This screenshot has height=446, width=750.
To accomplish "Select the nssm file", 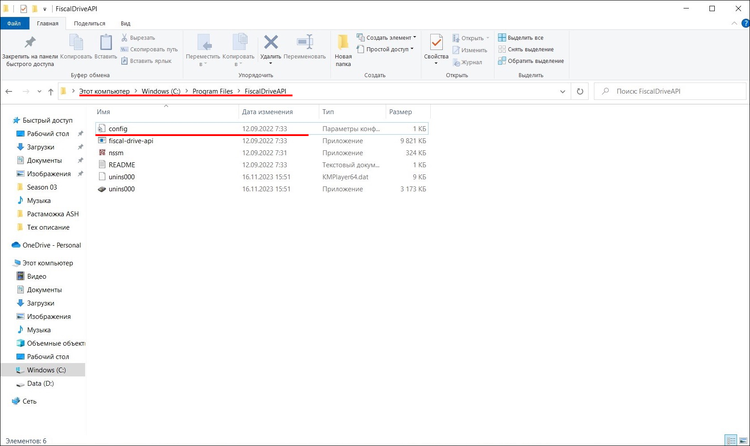I will [x=262, y=153].
